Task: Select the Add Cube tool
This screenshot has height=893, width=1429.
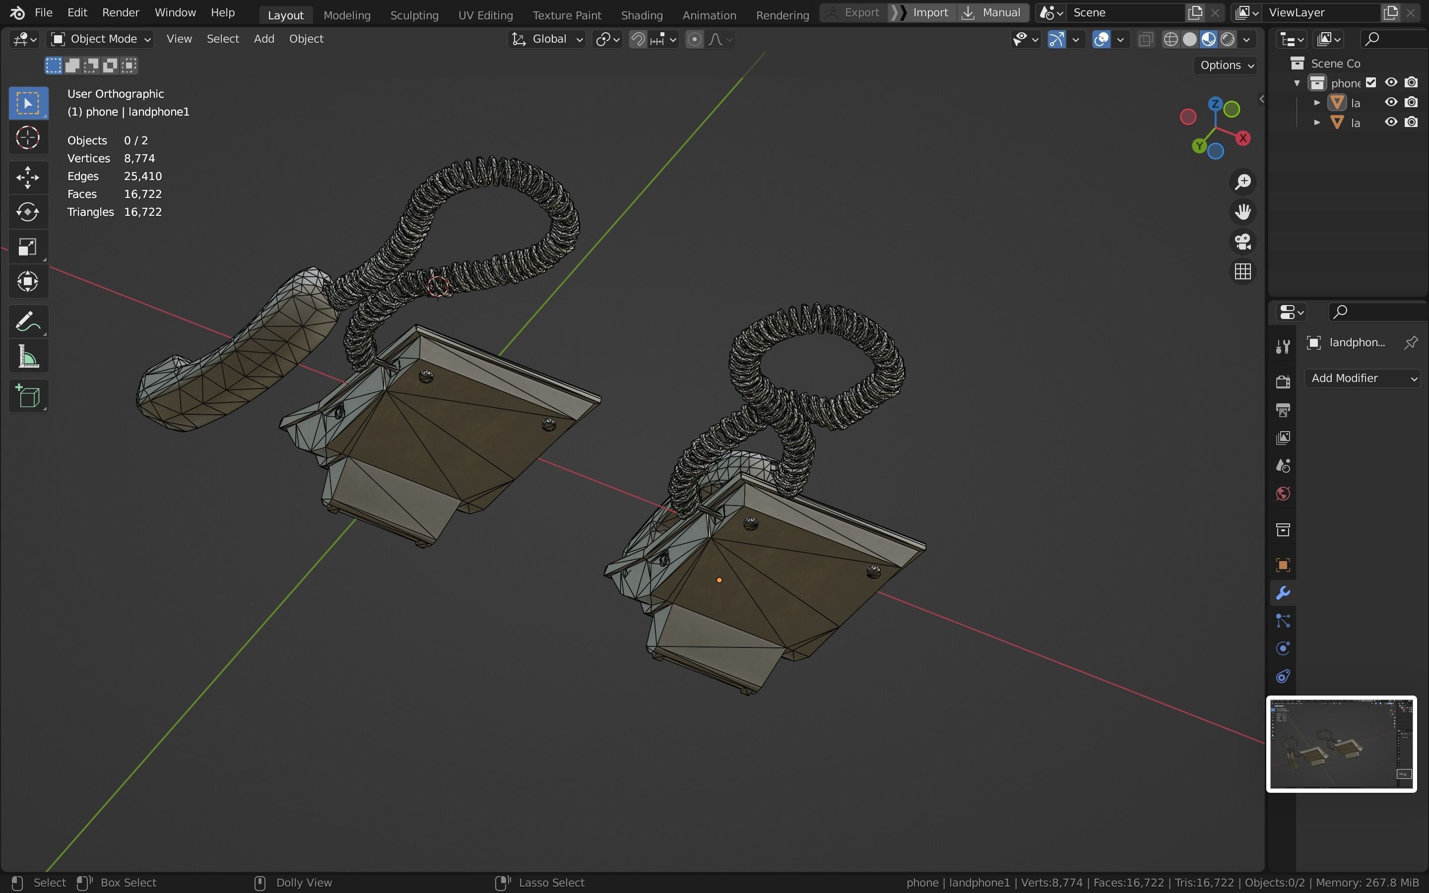Action: point(28,396)
